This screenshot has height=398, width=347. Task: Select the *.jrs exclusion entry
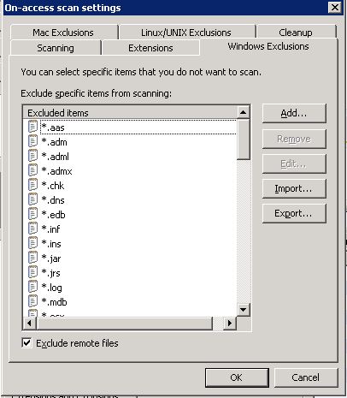click(x=50, y=273)
